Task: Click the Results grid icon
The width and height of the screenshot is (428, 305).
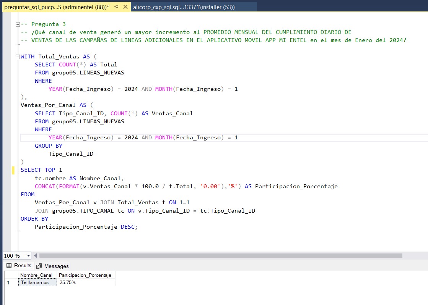Action: (9, 266)
